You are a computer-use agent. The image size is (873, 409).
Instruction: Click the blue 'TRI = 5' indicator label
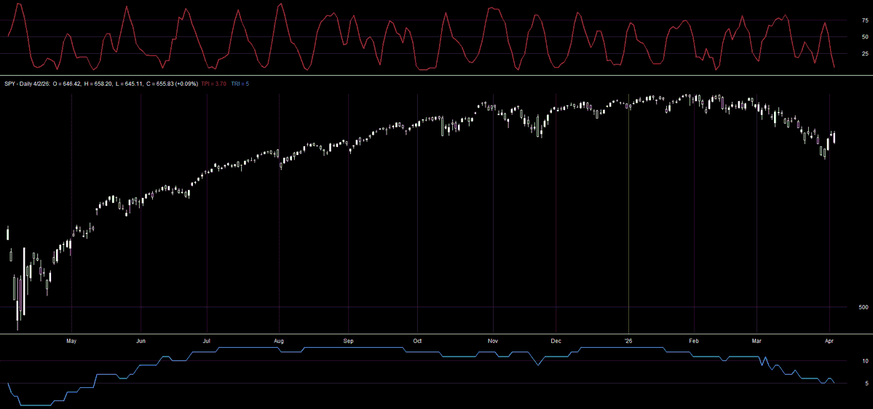pos(240,84)
